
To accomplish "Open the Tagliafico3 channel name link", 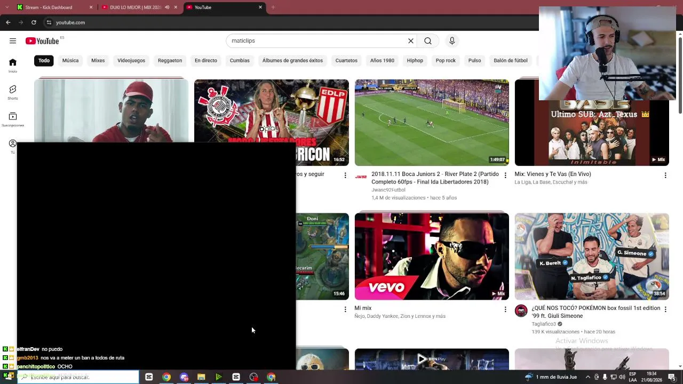I will click(544, 324).
